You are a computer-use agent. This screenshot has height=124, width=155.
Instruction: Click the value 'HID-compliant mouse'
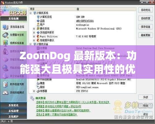[87, 87]
